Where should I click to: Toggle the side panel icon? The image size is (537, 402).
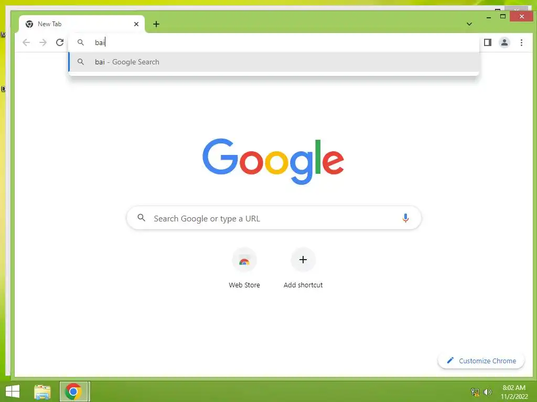coord(488,42)
